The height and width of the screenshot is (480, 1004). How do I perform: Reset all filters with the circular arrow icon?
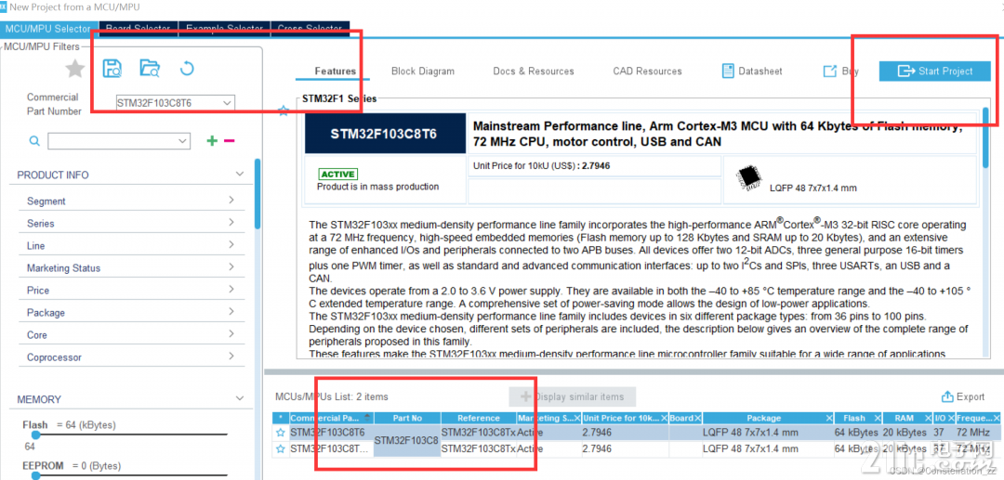point(186,68)
